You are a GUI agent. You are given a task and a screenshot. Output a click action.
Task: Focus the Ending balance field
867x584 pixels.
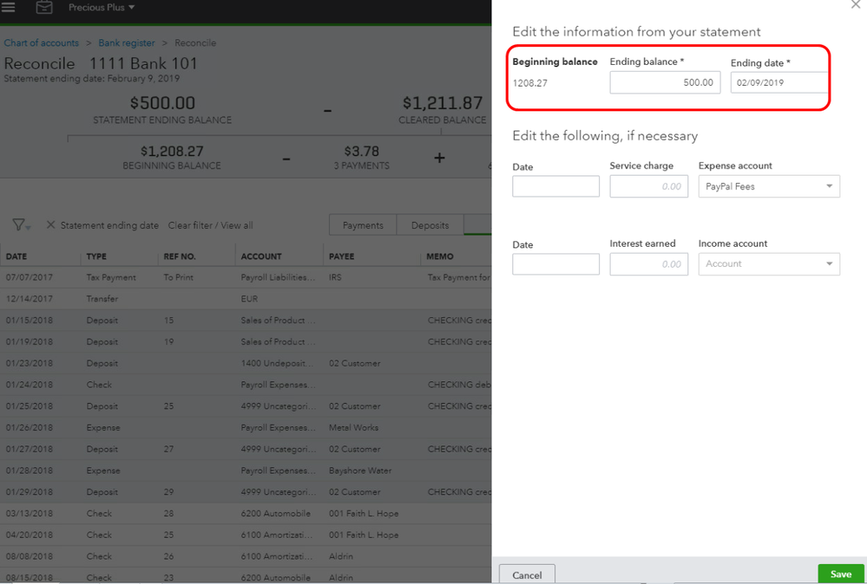tap(665, 82)
